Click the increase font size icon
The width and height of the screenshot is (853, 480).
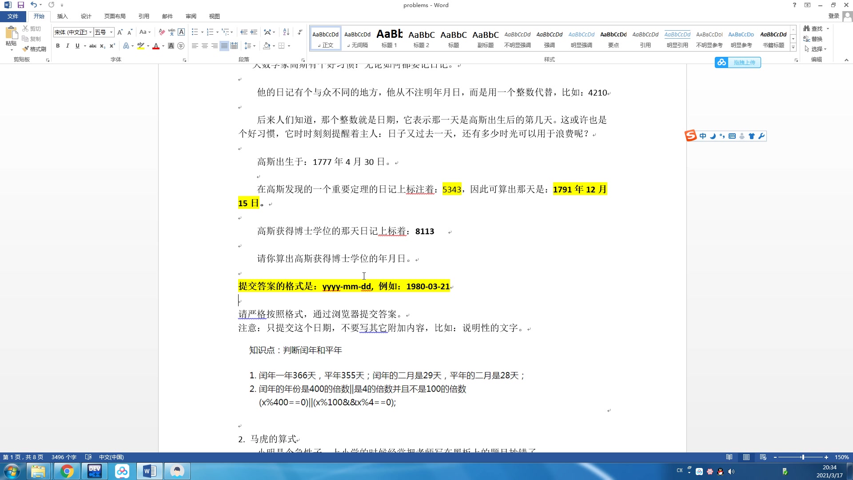(120, 32)
